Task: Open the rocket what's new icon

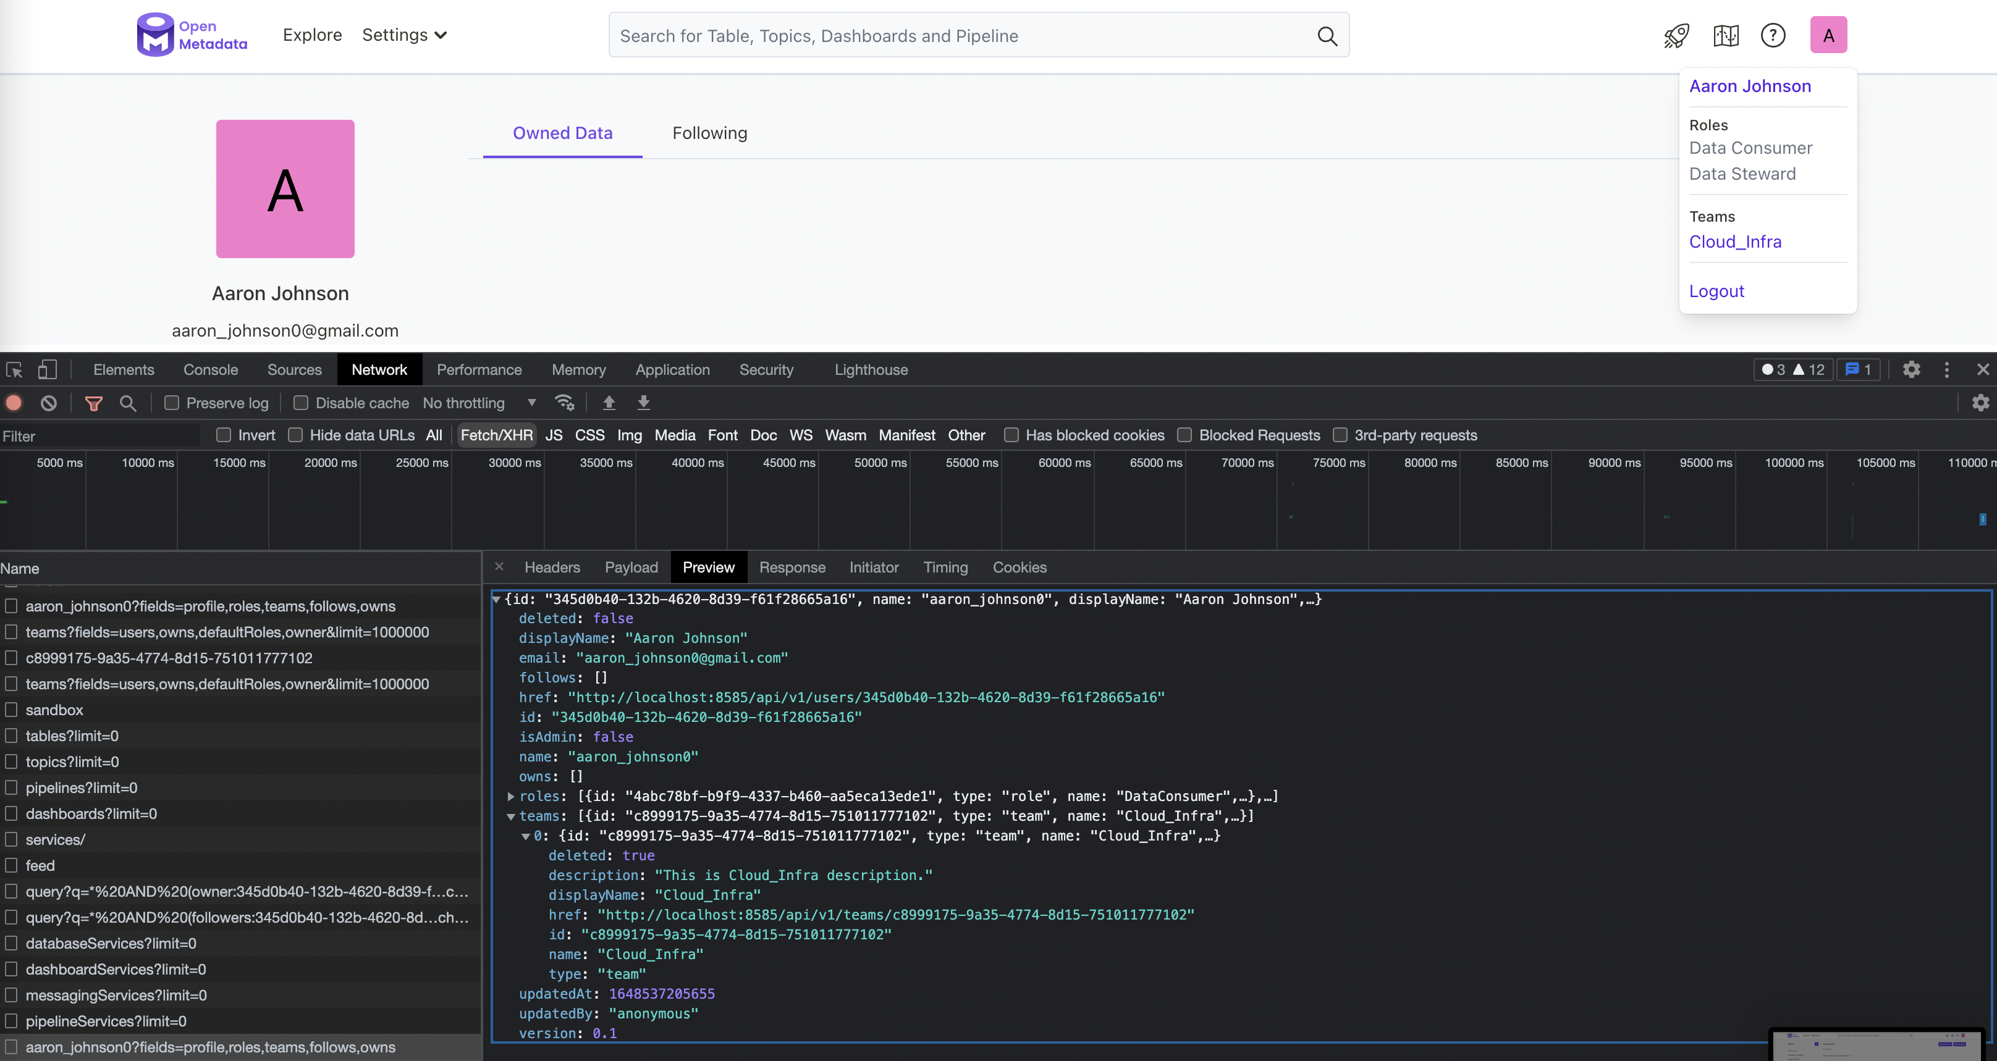Action: pyautogui.click(x=1676, y=36)
